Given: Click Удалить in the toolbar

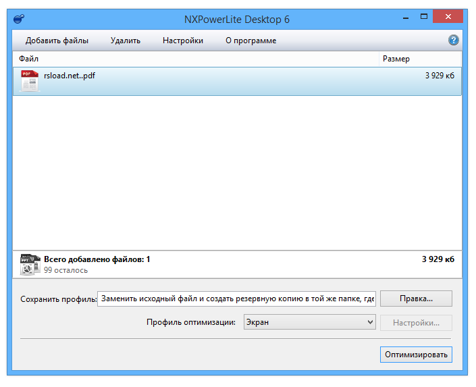Looking at the screenshot, I should pos(126,41).
